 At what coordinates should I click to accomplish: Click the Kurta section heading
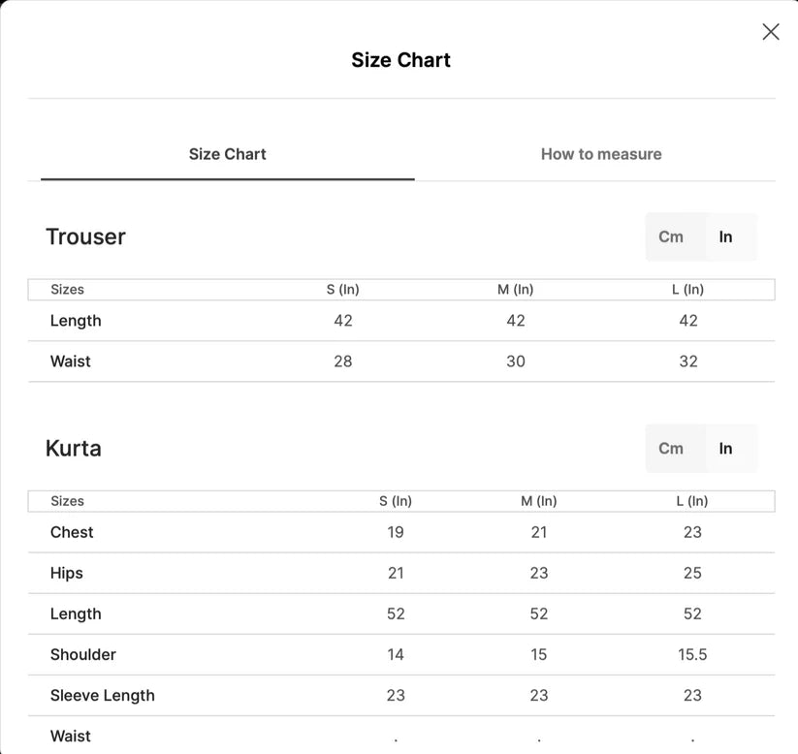[x=74, y=448]
